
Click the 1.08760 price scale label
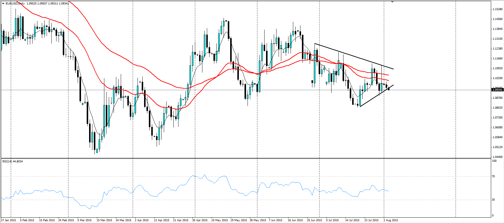497,98
